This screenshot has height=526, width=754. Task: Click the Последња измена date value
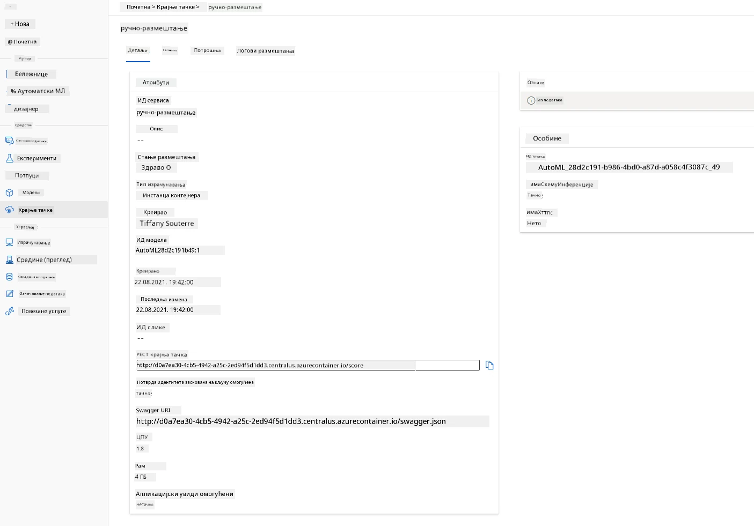pyautogui.click(x=165, y=310)
